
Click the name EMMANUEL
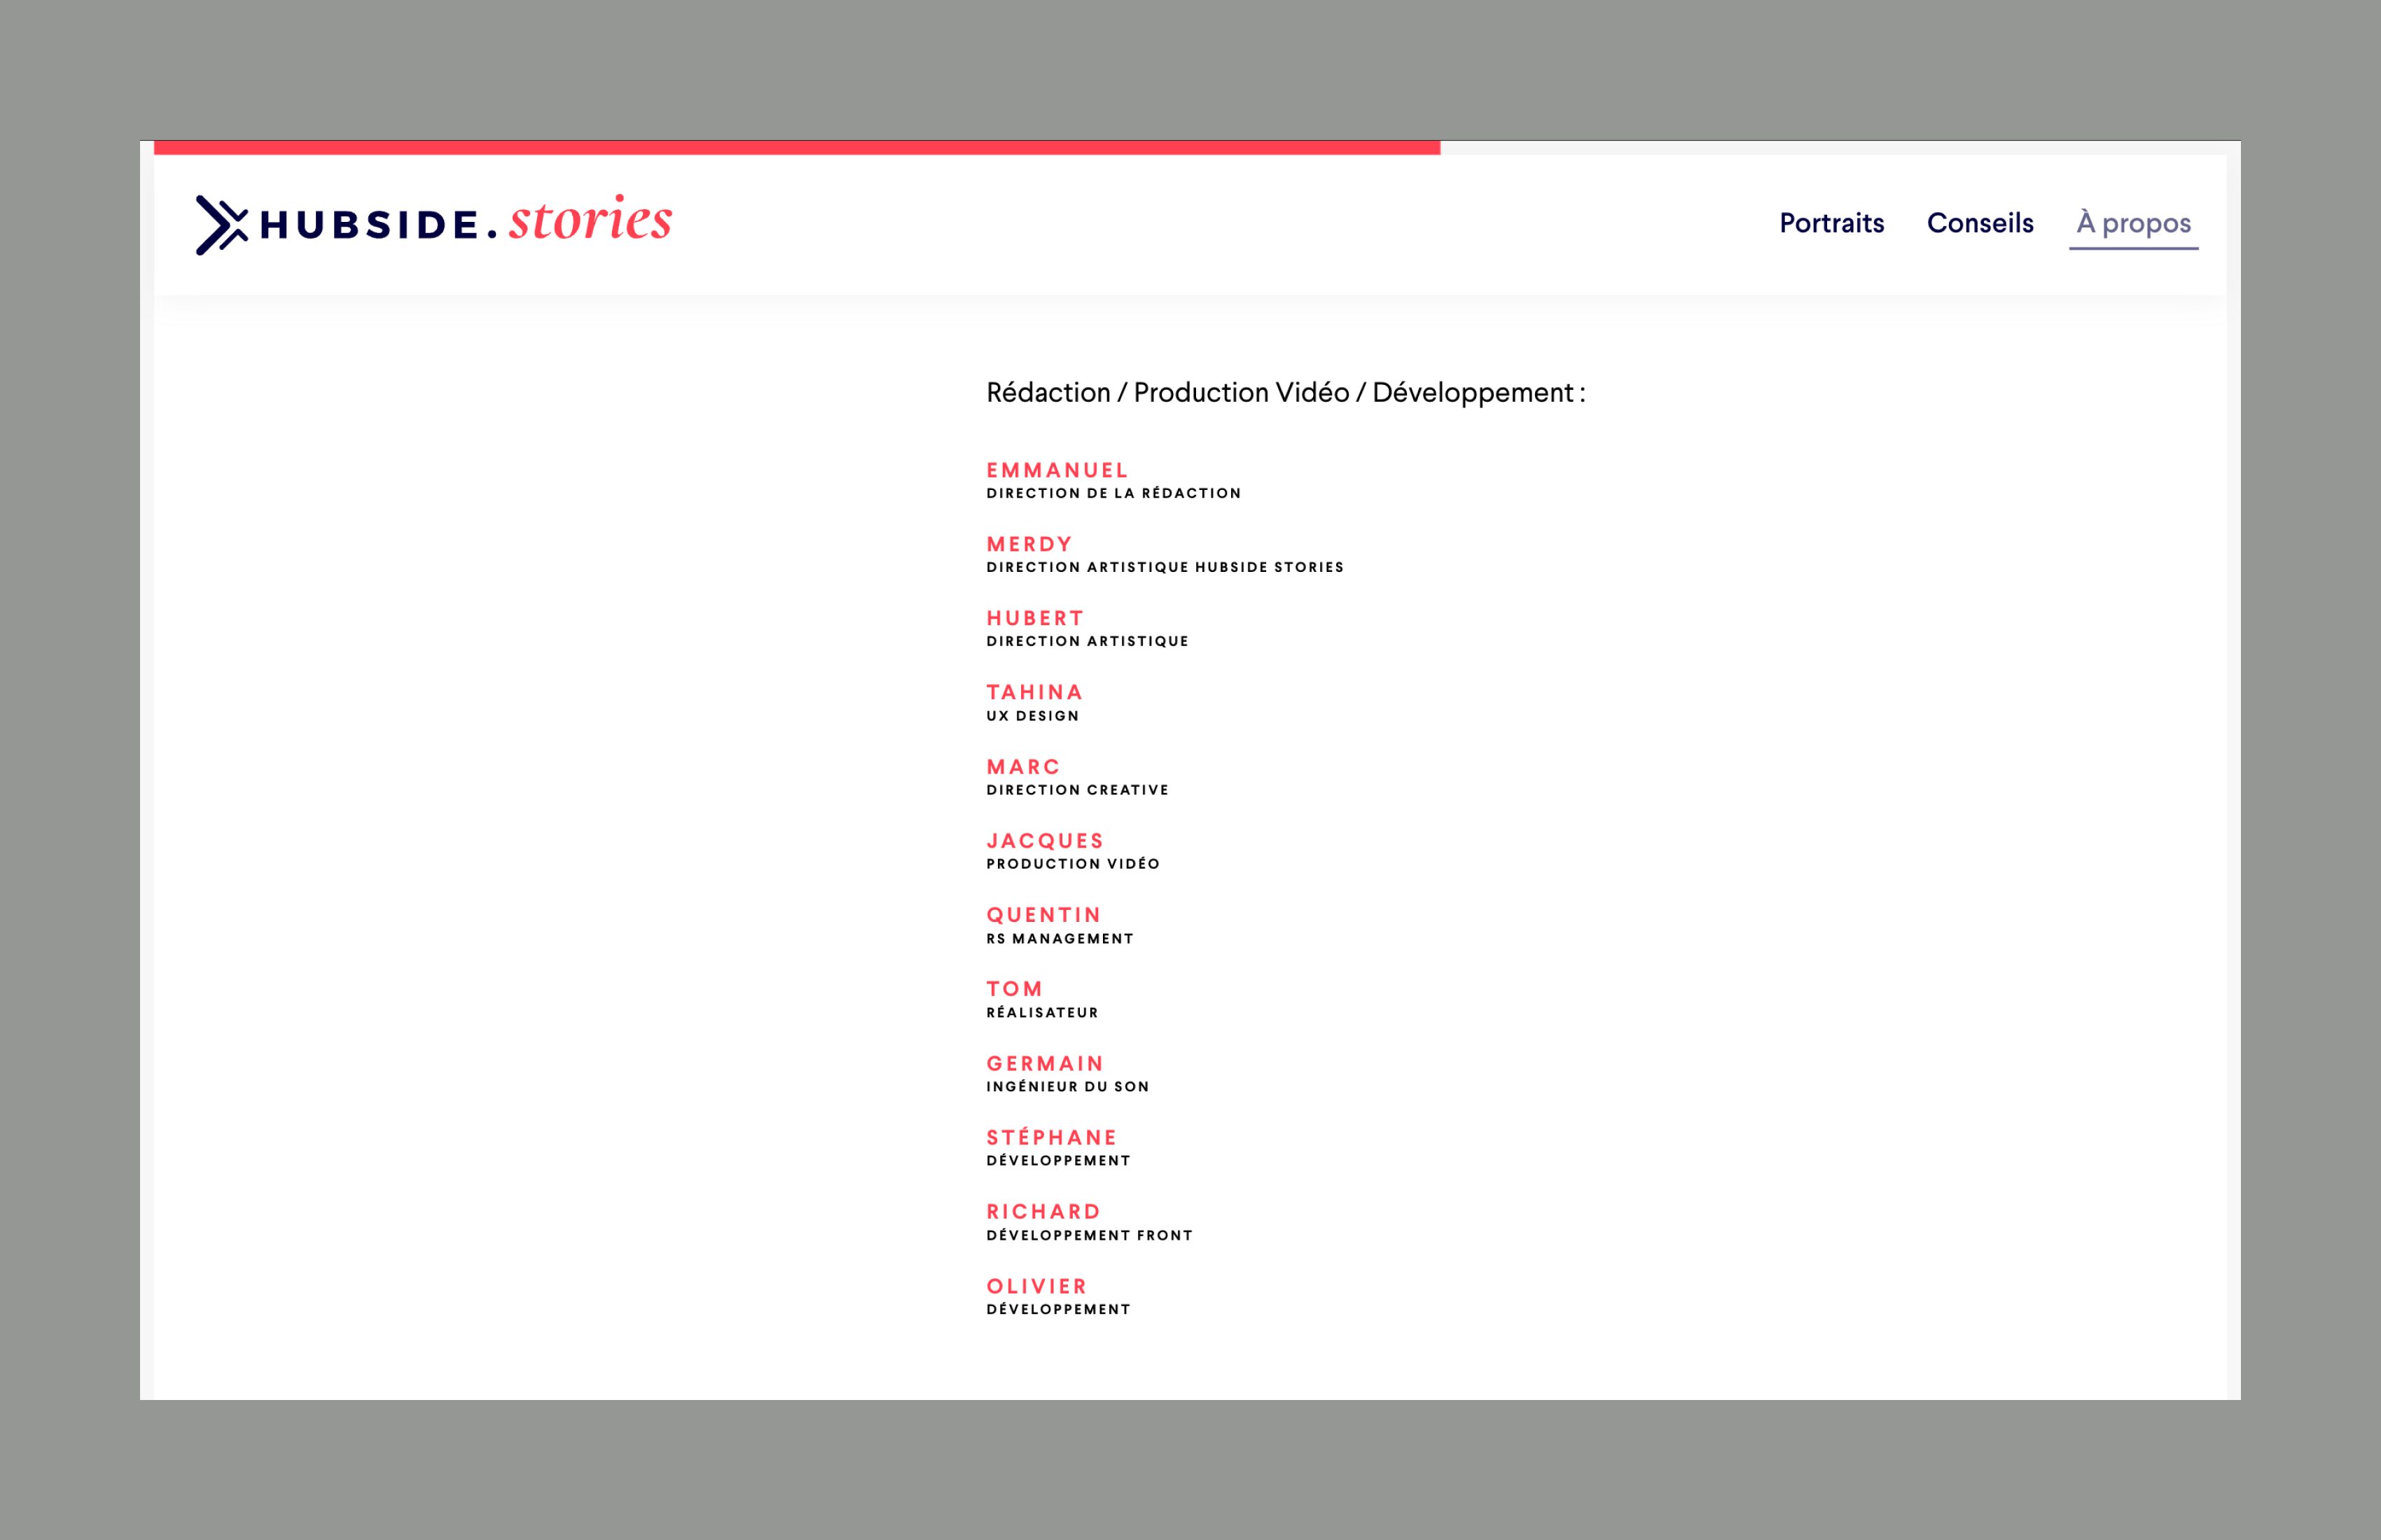(1057, 470)
